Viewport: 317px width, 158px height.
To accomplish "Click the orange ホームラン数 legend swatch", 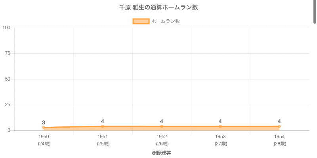I will pos(141,21).
